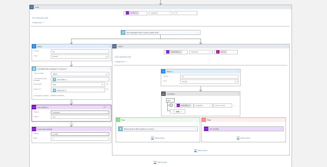The image size is (327, 167).
Task: Click the Condition action icon
Action: click(x=163, y=94)
